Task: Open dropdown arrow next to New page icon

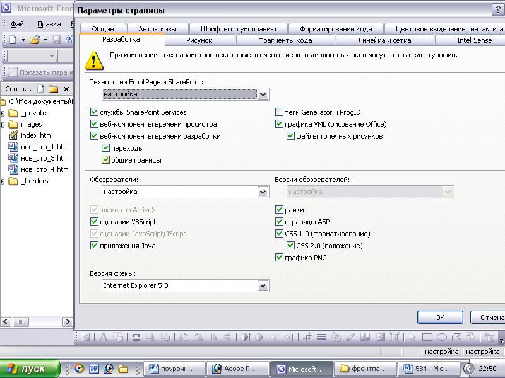Action: (x=23, y=40)
